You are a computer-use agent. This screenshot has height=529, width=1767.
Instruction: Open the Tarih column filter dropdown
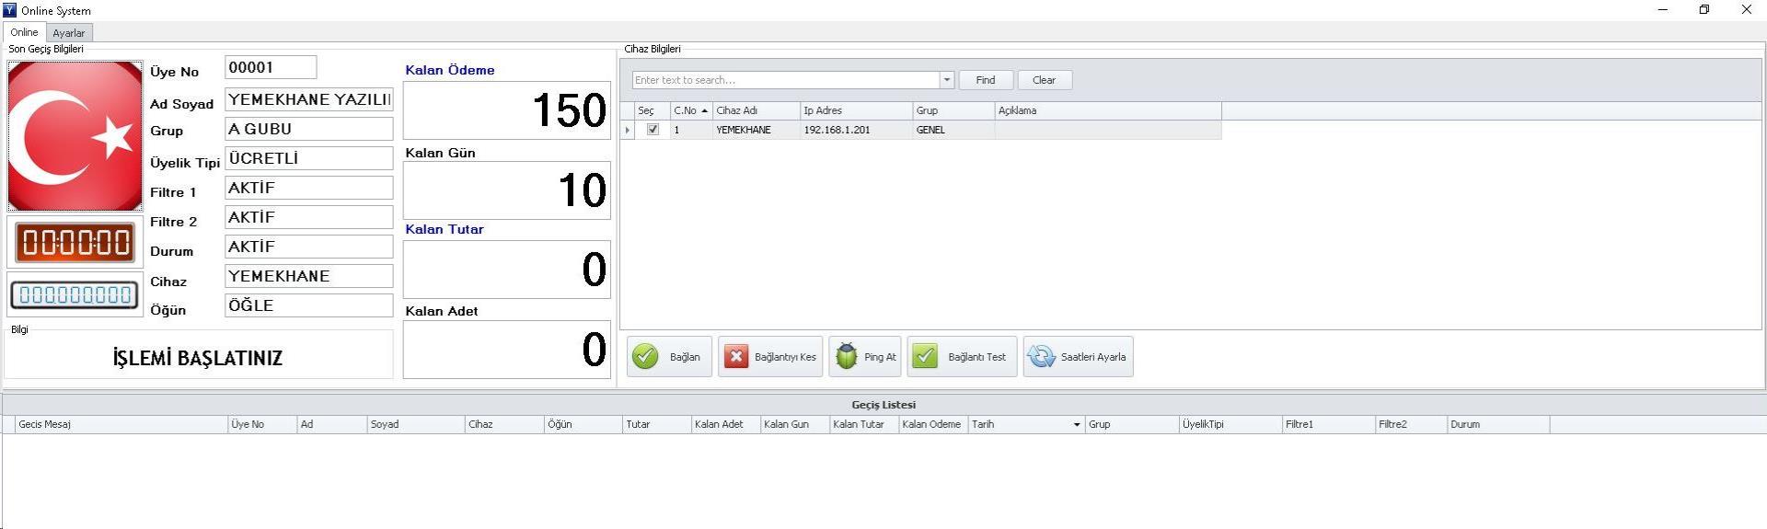click(x=1076, y=425)
